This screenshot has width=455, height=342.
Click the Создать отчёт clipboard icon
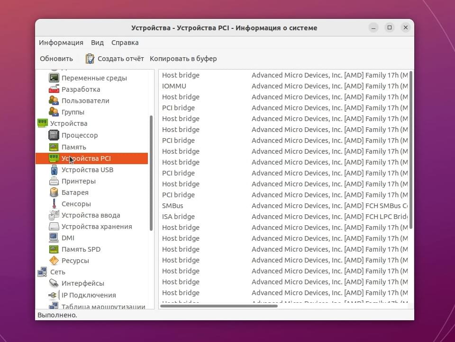(90, 59)
